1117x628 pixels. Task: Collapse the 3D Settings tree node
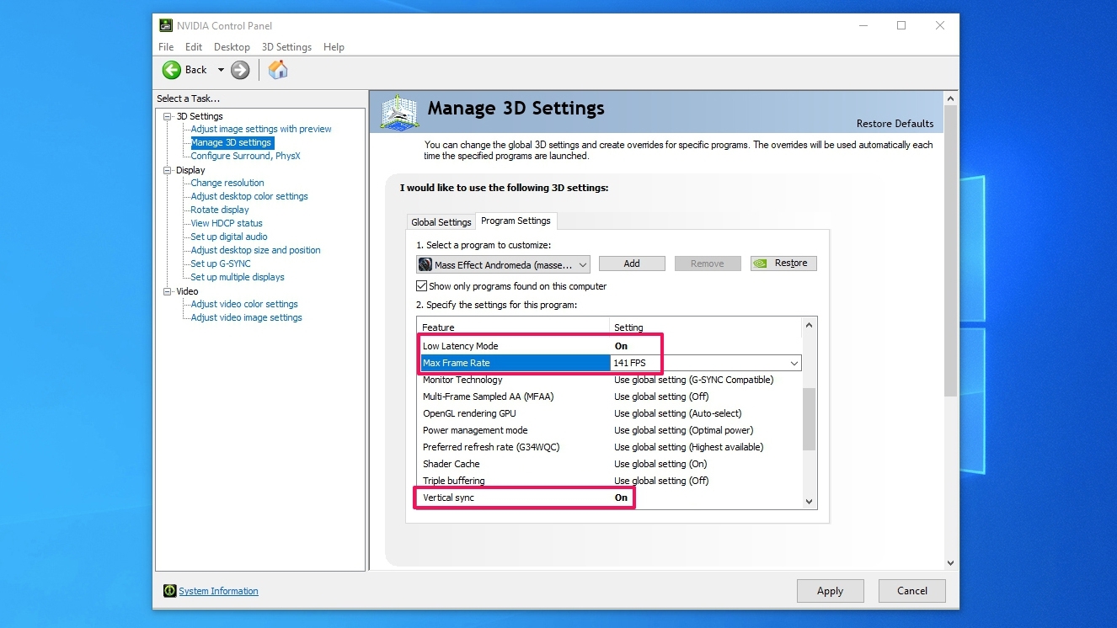pyautogui.click(x=168, y=116)
